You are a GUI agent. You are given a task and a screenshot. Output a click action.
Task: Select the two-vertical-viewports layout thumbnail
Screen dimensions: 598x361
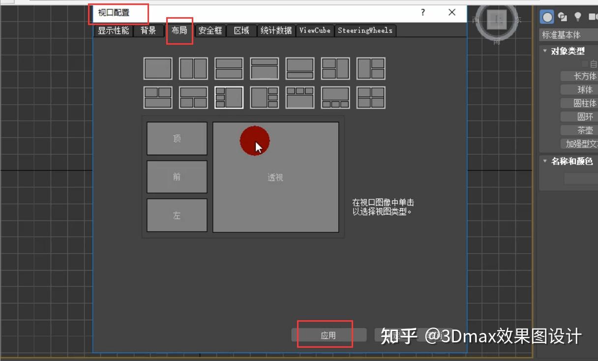(x=193, y=69)
